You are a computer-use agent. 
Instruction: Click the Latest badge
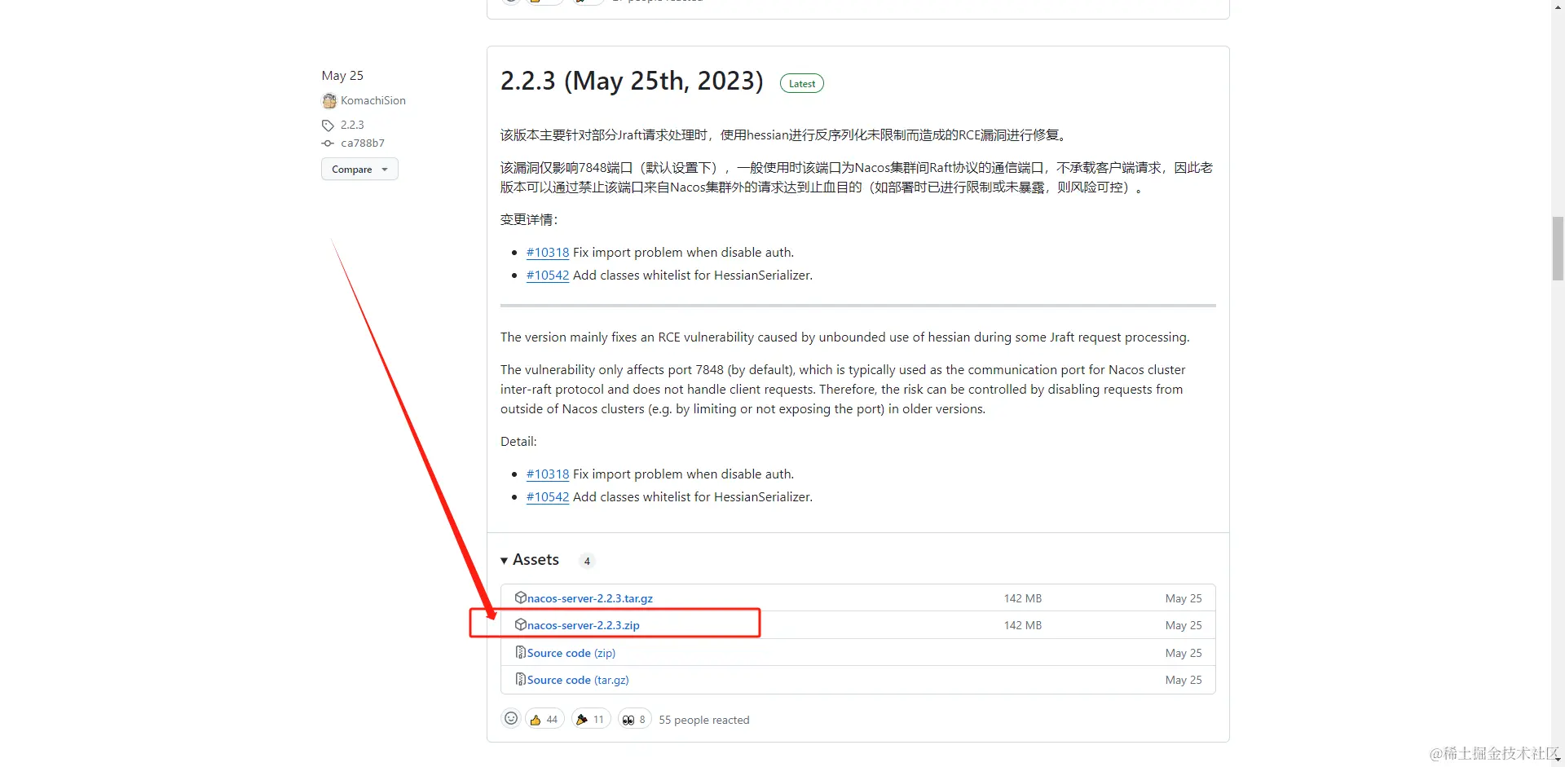point(802,83)
